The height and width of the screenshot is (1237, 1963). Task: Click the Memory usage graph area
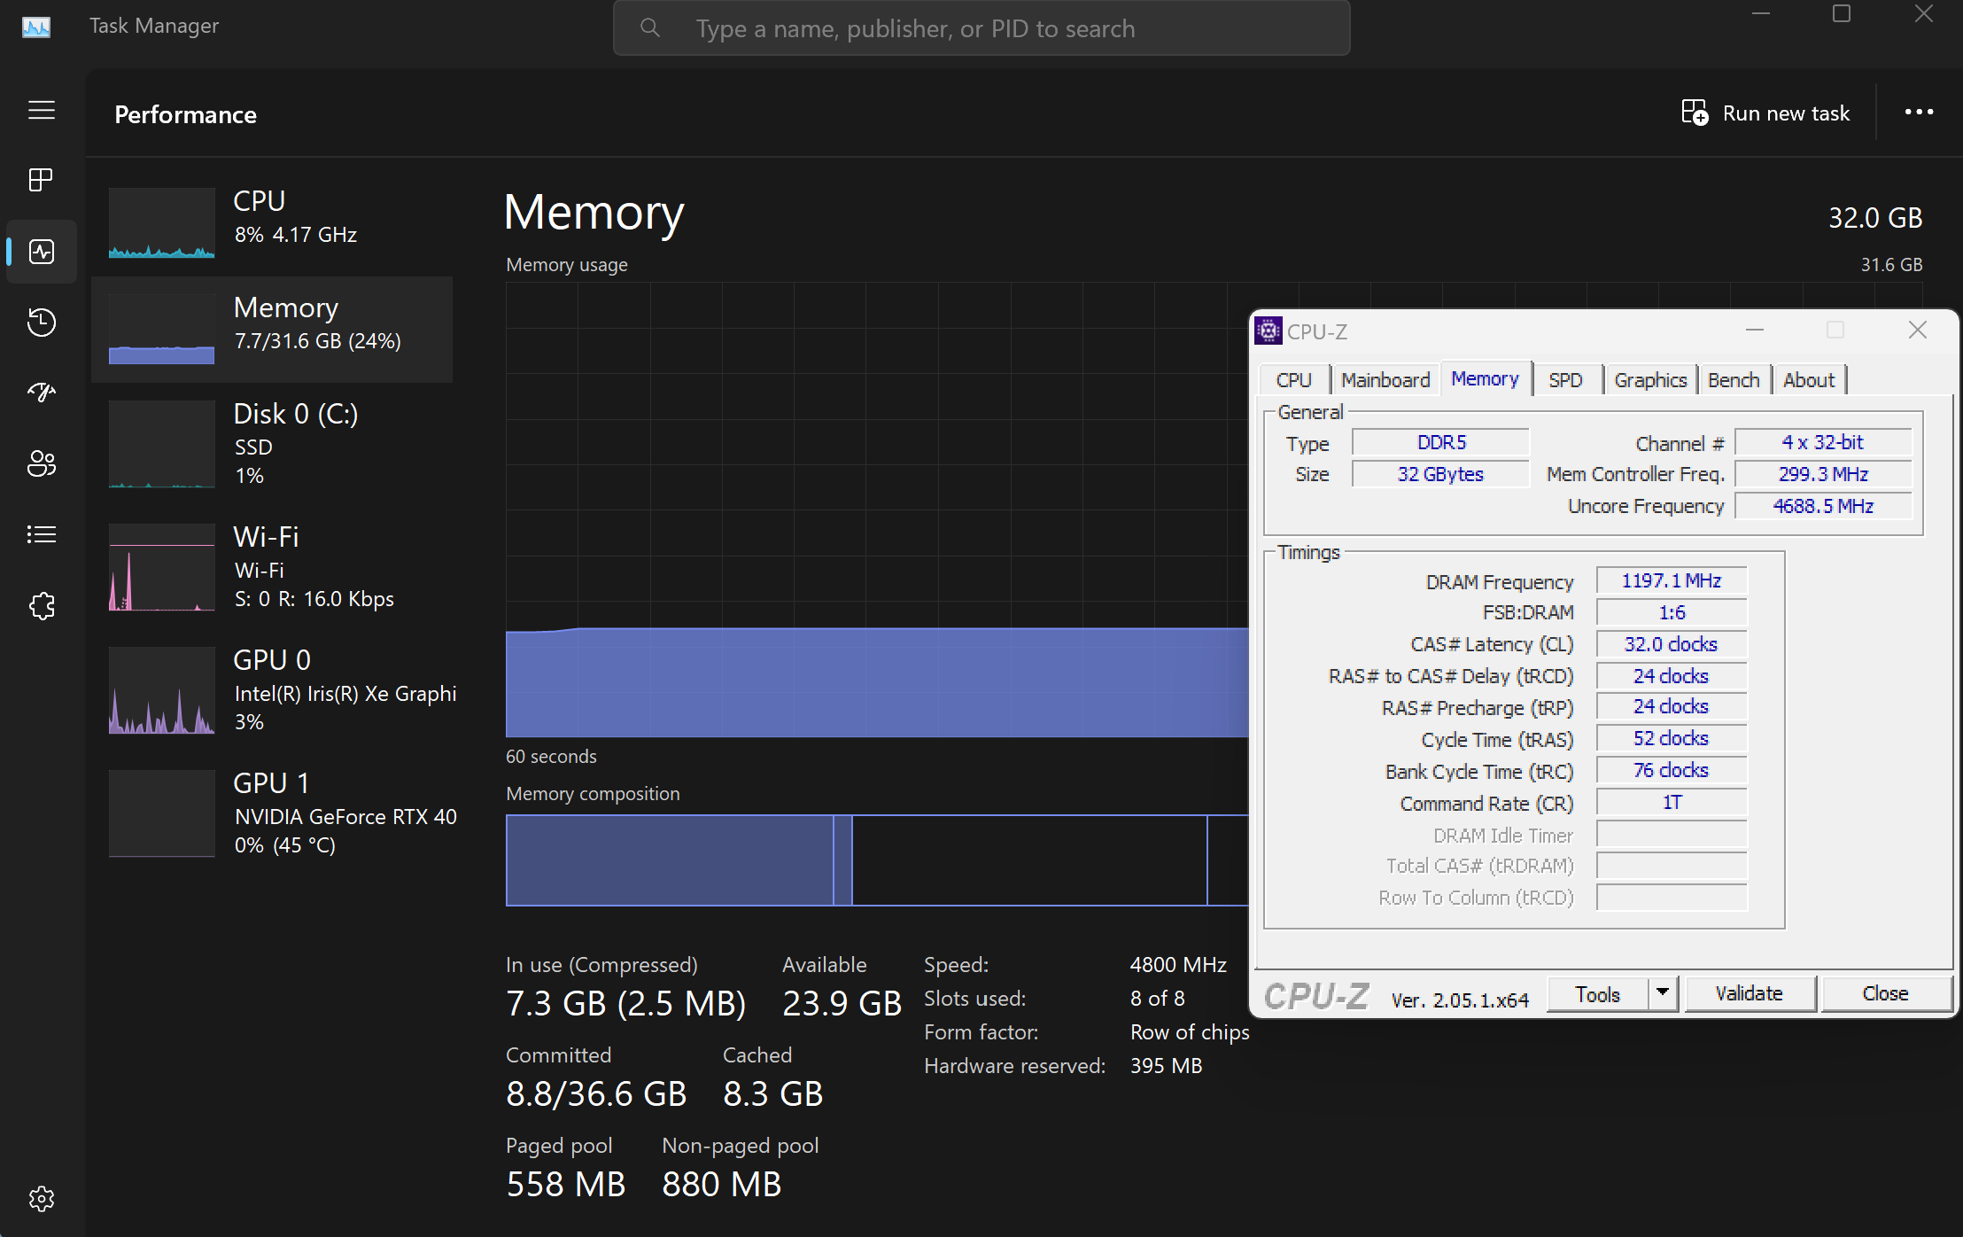pyautogui.click(x=877, y=510)
